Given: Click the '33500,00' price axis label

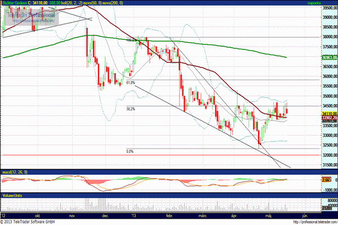Looking at the screenshot, I should [330, 125].
